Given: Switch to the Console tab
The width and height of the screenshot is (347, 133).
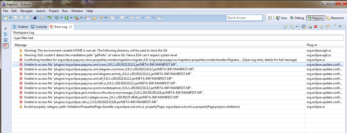Looking at the screenshot, I should pyautogui.click(x=39, y=27).
